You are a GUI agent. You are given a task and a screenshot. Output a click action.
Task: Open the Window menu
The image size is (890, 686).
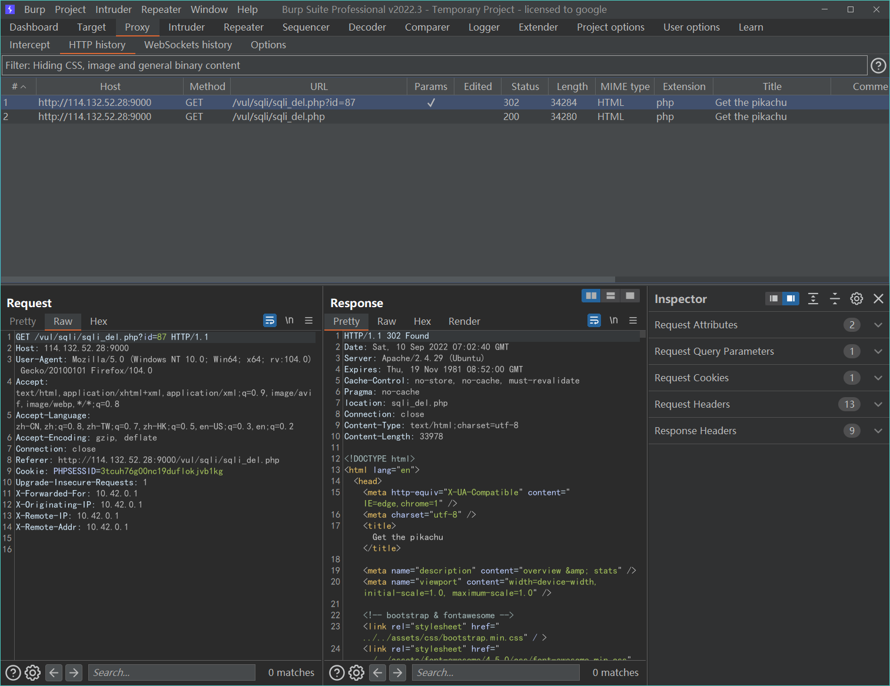[x=209, y=9]
